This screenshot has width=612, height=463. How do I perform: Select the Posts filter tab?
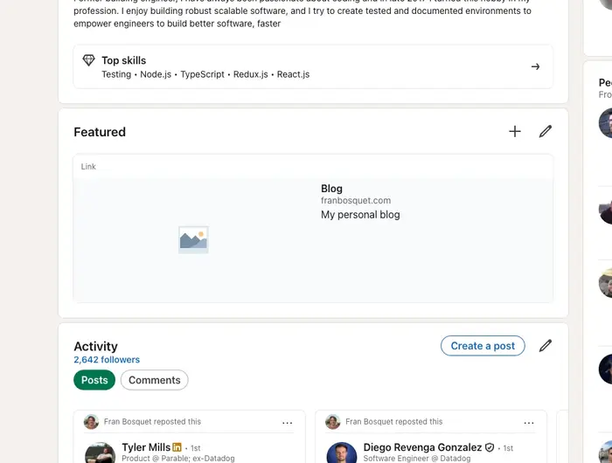pyautogui.click(x=94, y=380)
